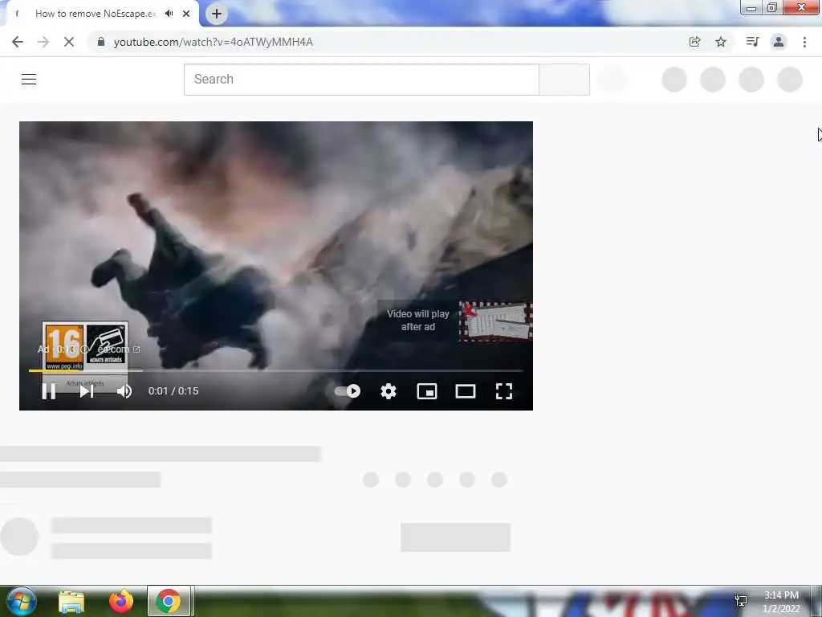Switch to theater mode
The height and width of the screenshot is (617, 822).
coord(466,391)
